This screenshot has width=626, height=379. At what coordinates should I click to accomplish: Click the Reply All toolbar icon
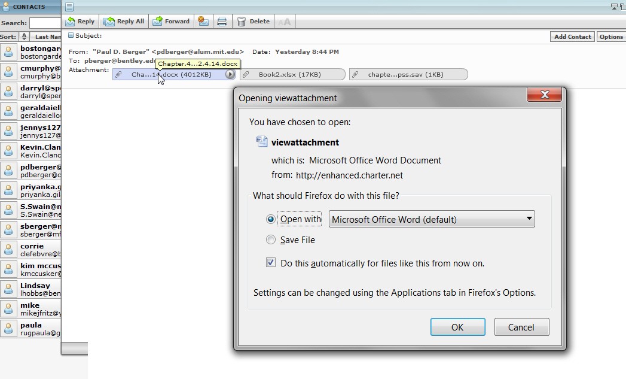click(109, 22)
